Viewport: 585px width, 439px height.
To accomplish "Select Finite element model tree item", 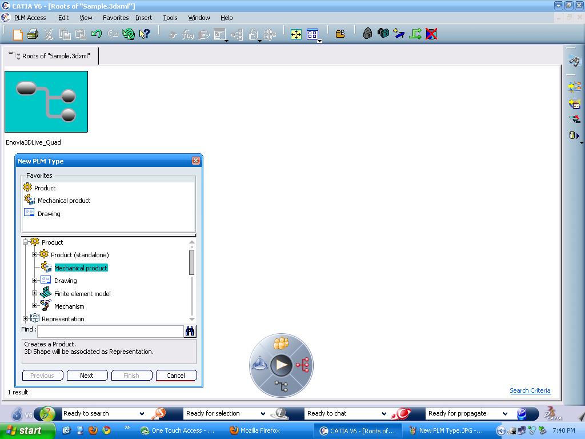I will [x=82, y=294].
